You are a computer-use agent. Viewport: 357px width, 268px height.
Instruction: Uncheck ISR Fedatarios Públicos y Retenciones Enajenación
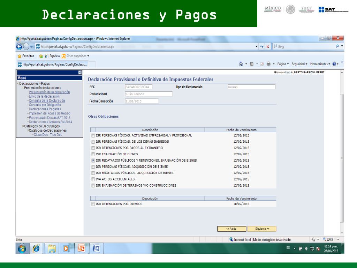pyautogui.click(x=93, y=161)
